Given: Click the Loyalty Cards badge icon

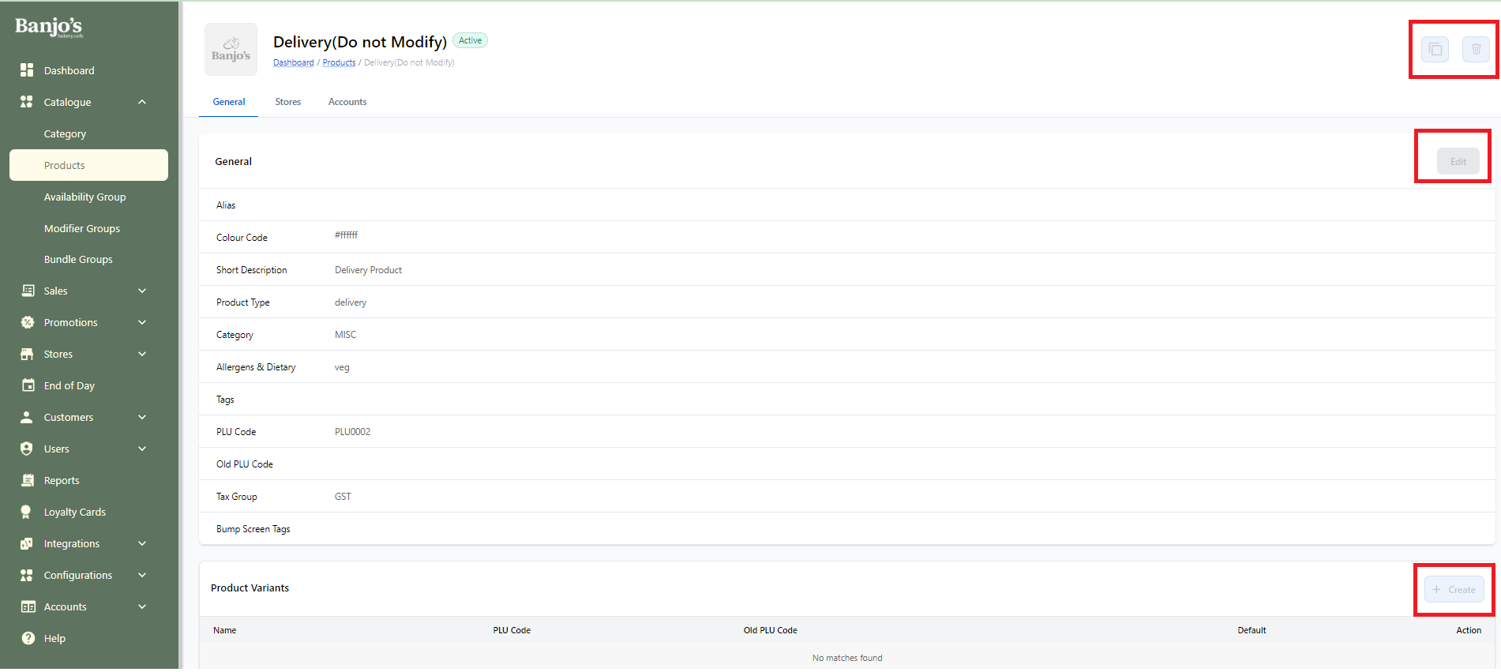Looking at the screenshot, I should tap(26, 512).
